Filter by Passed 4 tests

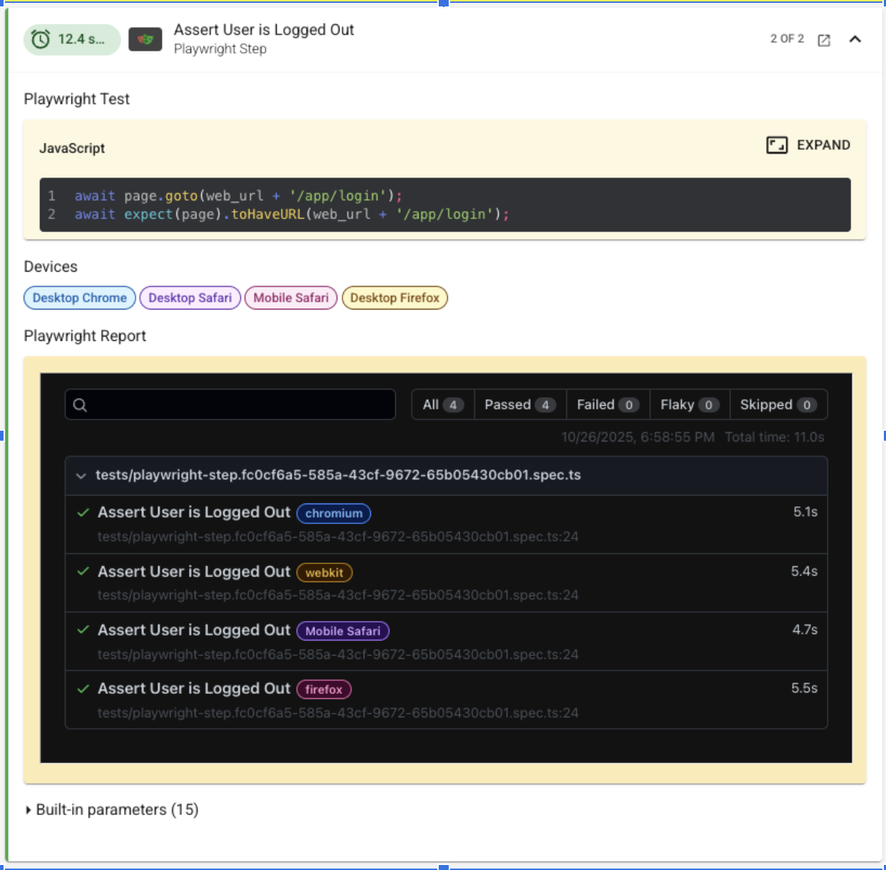[520, 404]
